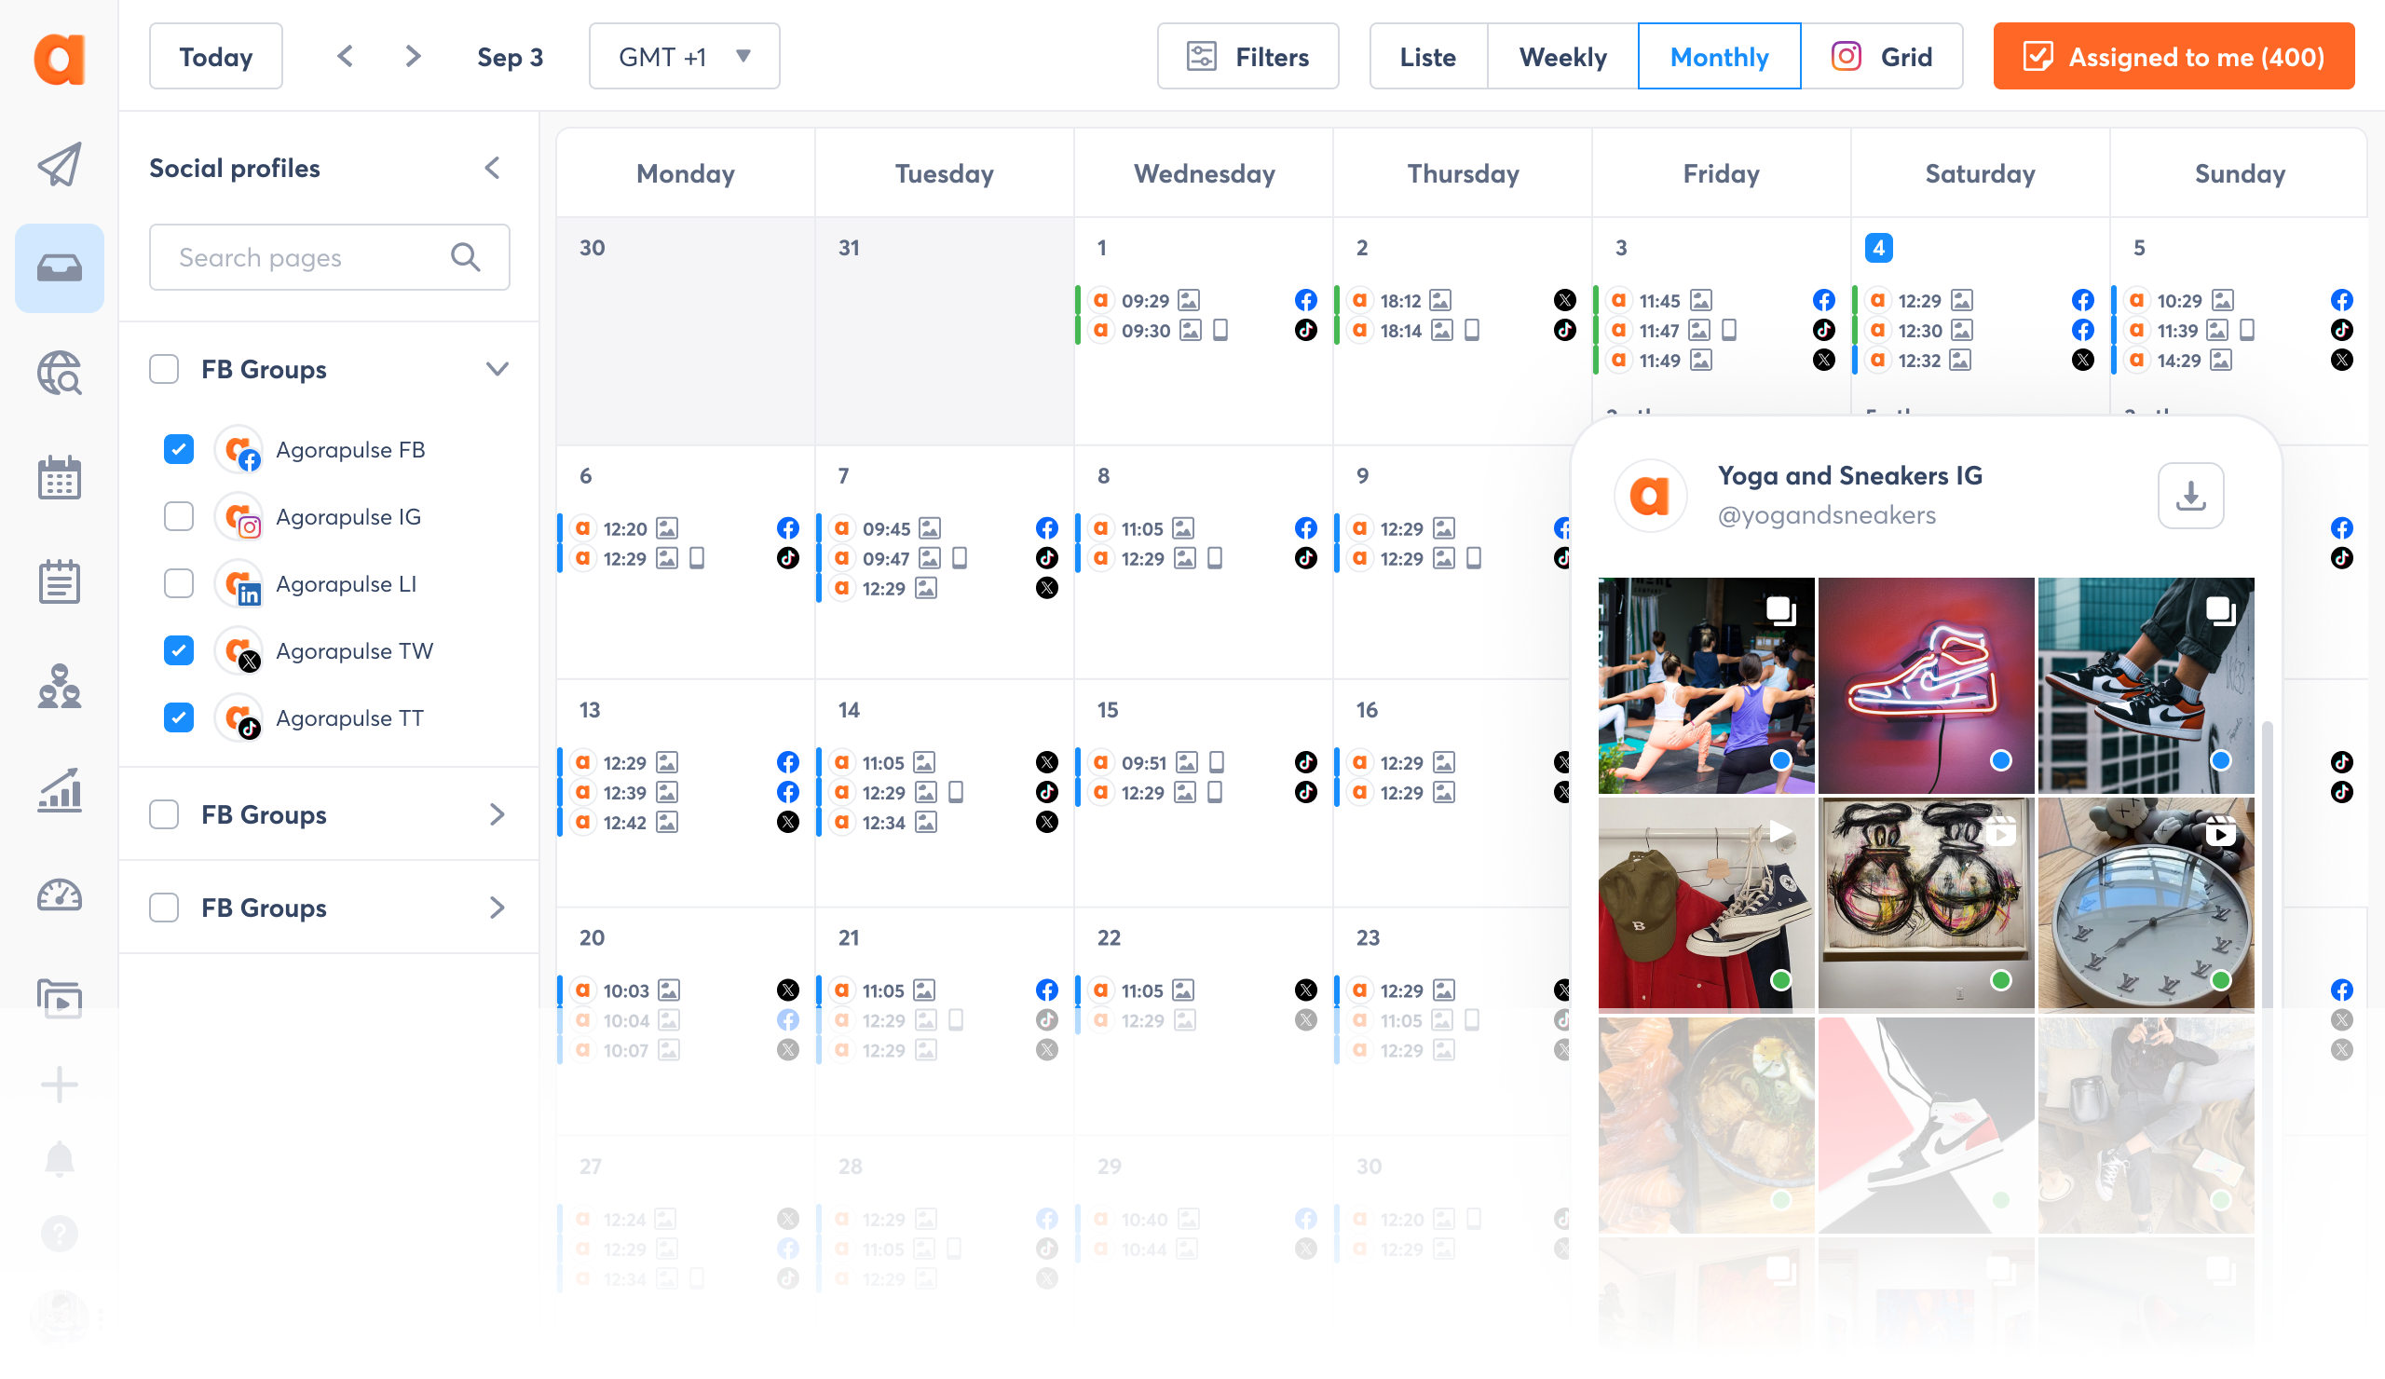Click the bar chart analytics icon
2385x1379 pixels.
point(59,786)
